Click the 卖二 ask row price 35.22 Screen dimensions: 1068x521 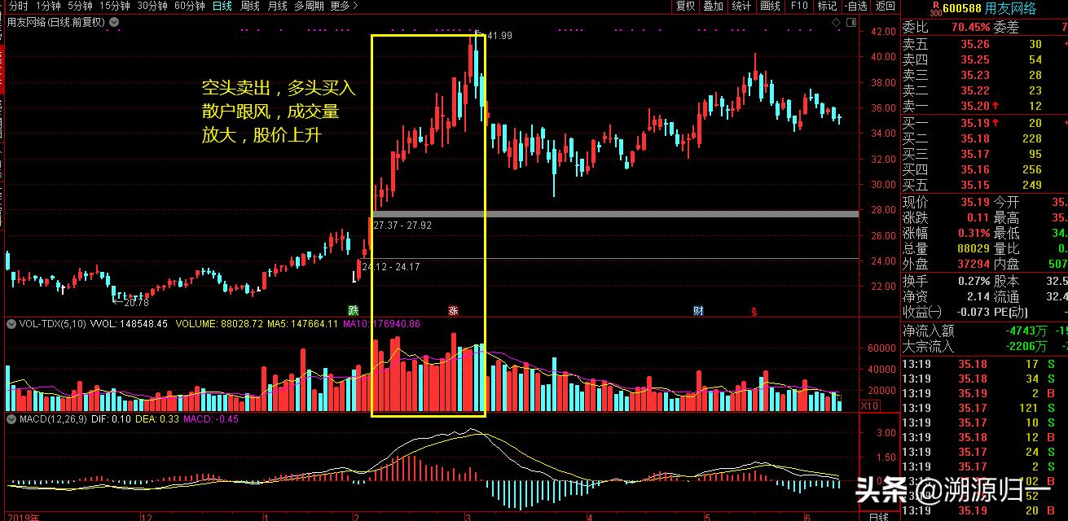[x=975, y=91]
